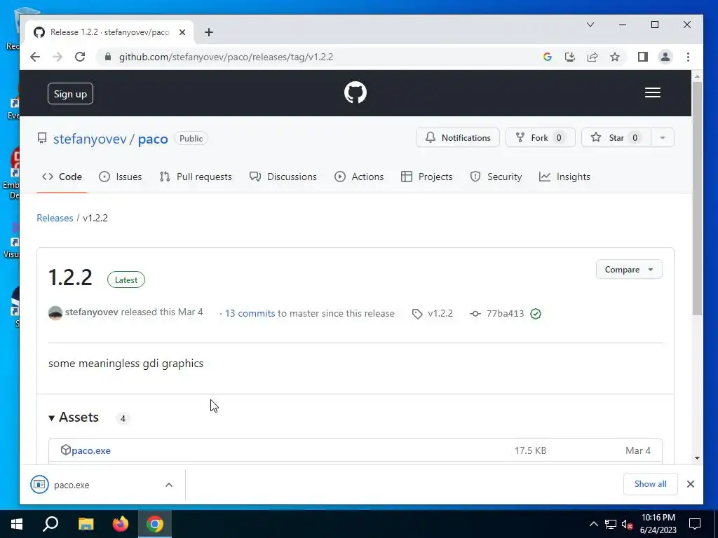This screenshot has width=718, height=538.
Task: Open the Compare dropdown
Action: pos(629,270)
